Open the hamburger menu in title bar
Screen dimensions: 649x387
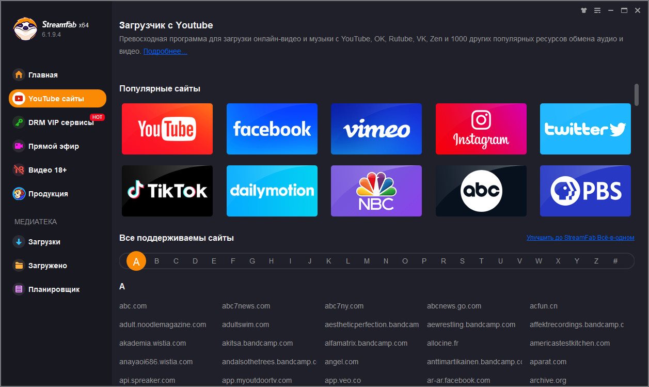tap(597, 10)
